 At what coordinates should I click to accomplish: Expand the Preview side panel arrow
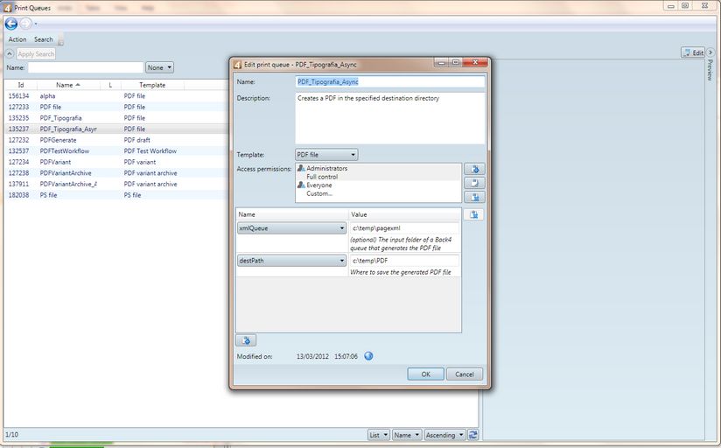710,52
